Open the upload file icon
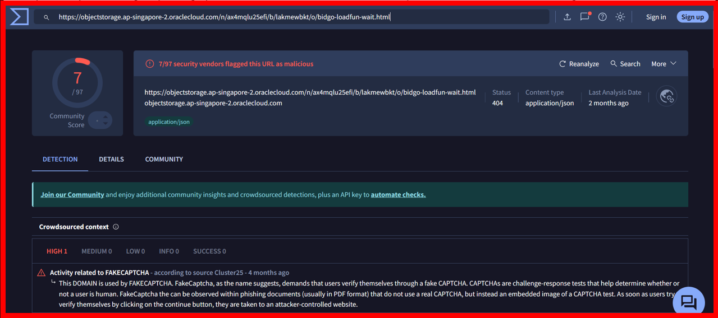Screen dimensions: 718x318 pyautogui.click(x=567, y=17)
